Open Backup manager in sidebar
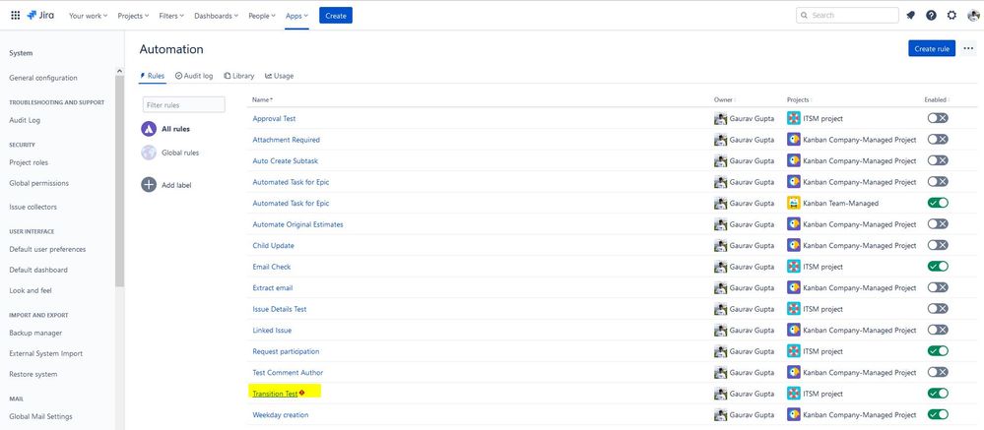Screen dimensions: 984x430 point(35,333)
